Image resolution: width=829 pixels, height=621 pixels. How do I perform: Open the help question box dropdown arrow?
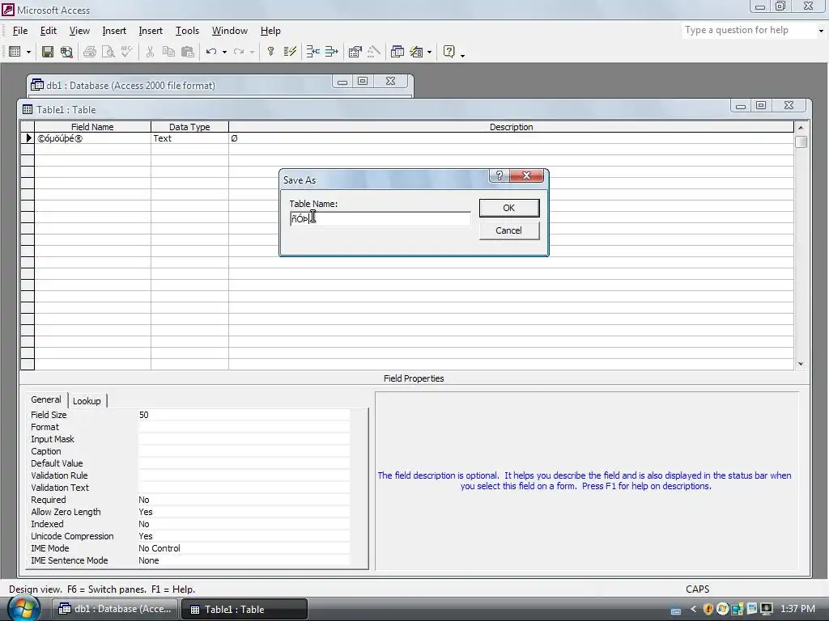pos(821,31)
